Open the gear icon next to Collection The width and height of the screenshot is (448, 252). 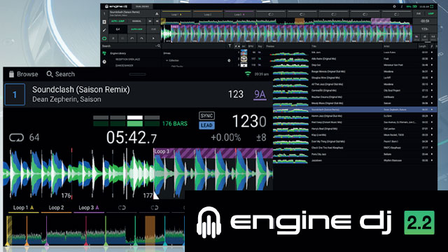pyautogui.click(x=229, y=61)
